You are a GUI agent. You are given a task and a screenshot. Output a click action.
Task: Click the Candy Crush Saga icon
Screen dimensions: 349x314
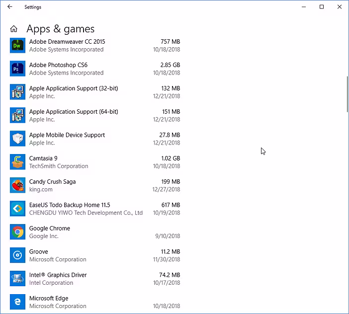coord(17,185)
